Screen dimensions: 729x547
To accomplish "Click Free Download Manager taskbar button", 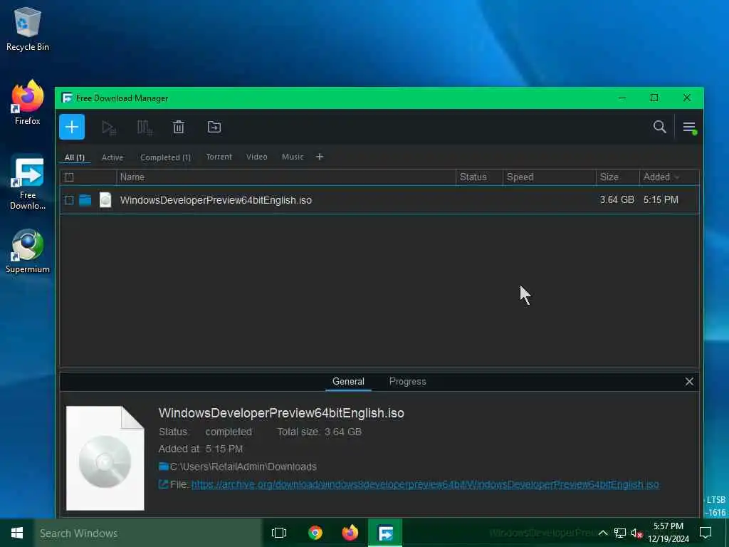I will click(385, 533).
